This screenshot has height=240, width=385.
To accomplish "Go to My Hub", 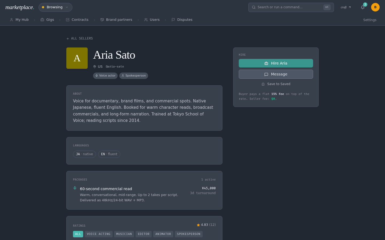I will pos(19,20).
